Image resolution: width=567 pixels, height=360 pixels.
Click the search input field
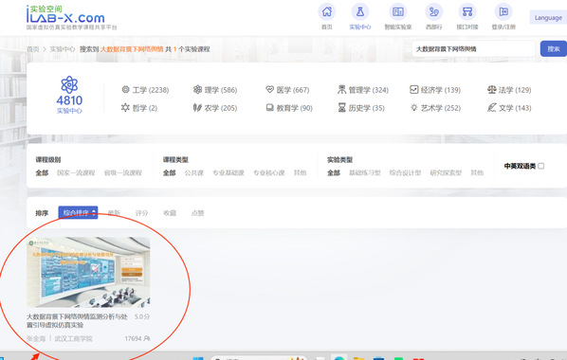[473, 49]
